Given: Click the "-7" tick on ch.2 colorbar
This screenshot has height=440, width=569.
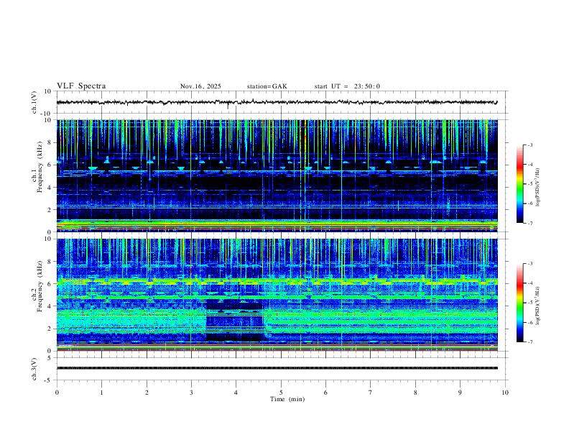Looking at the screenshot, I should tap(529, 342).
